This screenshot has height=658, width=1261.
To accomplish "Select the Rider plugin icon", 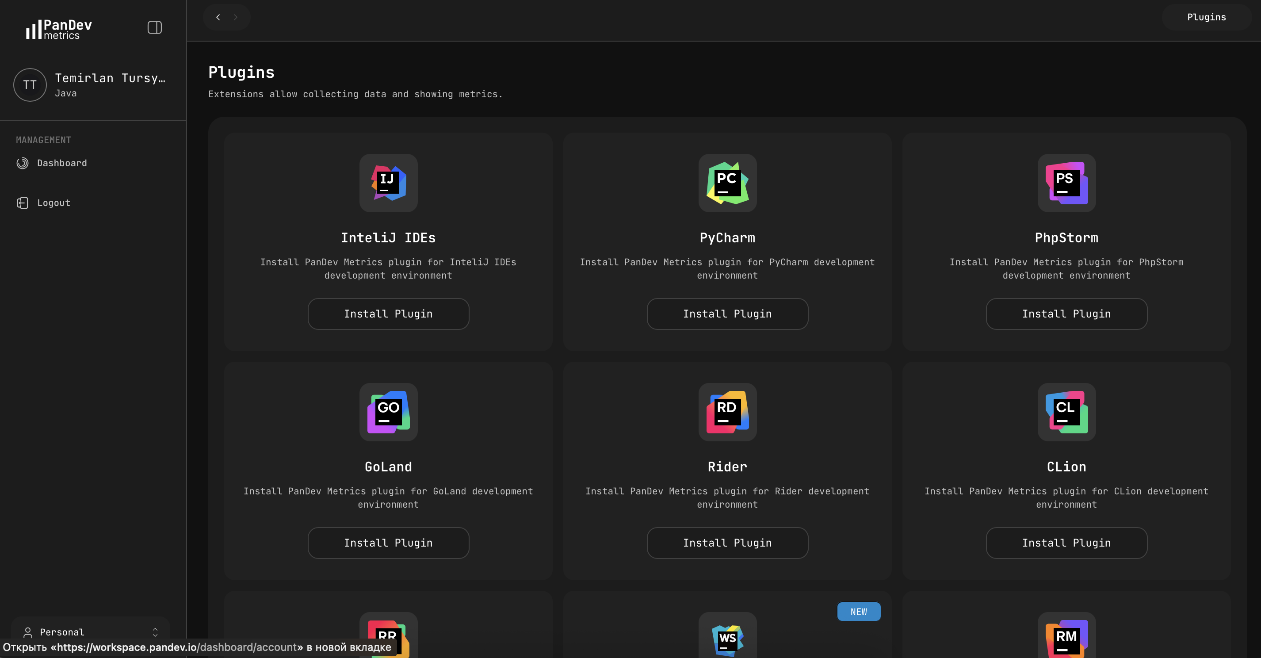I will pos(727,412).
